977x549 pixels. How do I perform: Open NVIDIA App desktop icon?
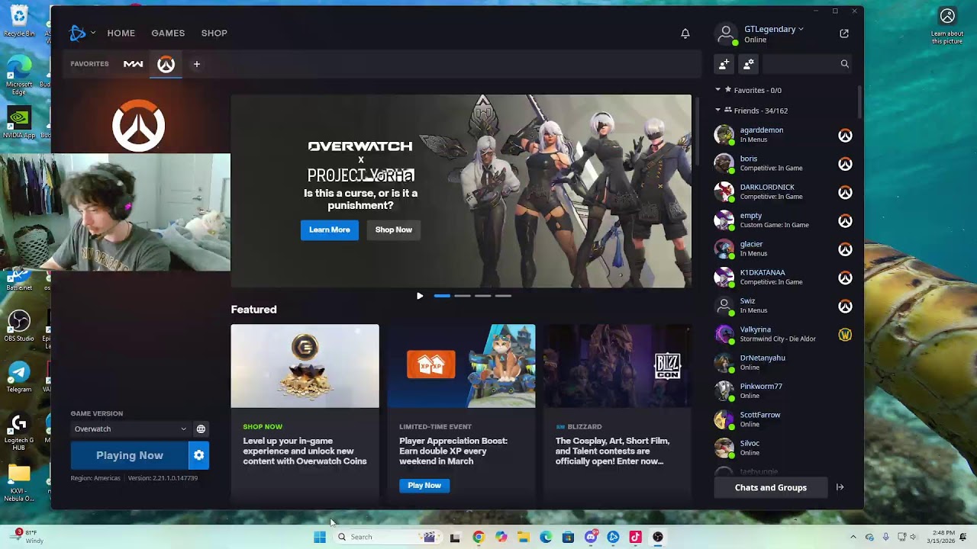point(18,122)
